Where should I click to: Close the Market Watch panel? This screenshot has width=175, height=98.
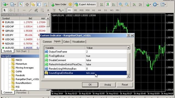[x=49, y=15]
